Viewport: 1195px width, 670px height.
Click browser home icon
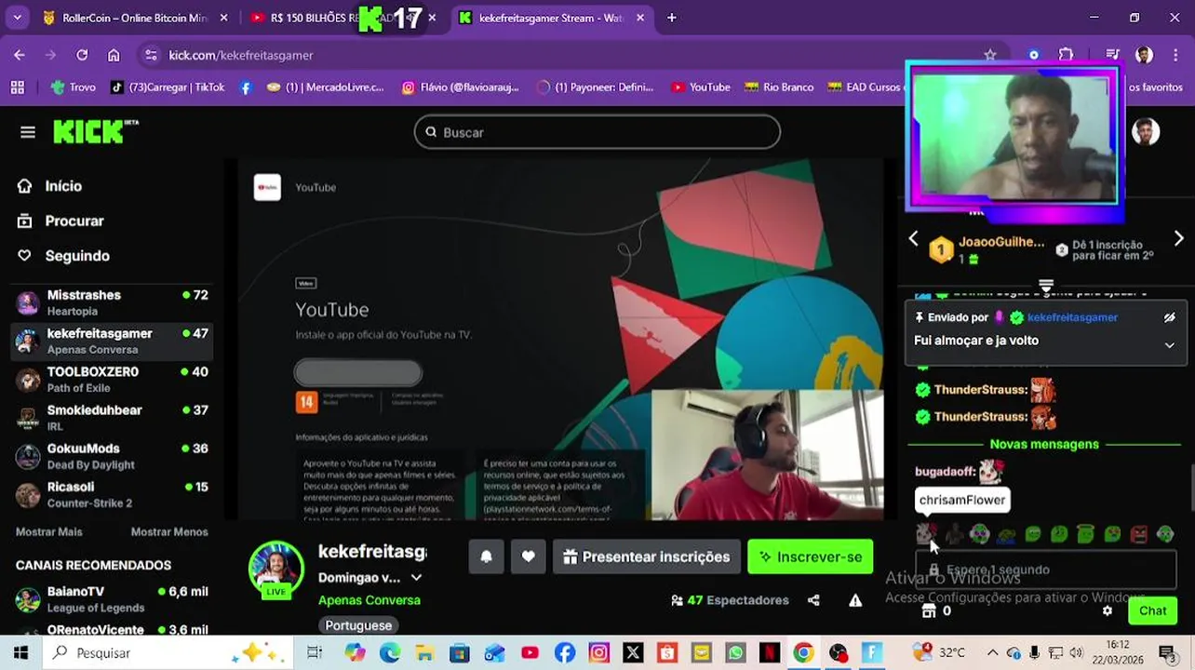pyautogui.click(x=114, y=55)
